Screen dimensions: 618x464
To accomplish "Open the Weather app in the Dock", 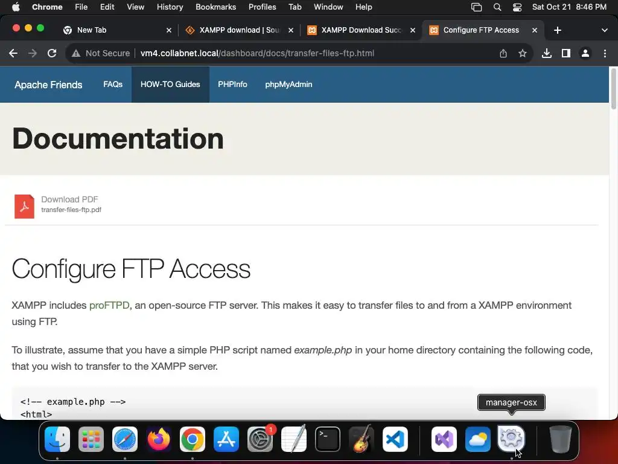I will pyautogui.click(x=478, y=439).
